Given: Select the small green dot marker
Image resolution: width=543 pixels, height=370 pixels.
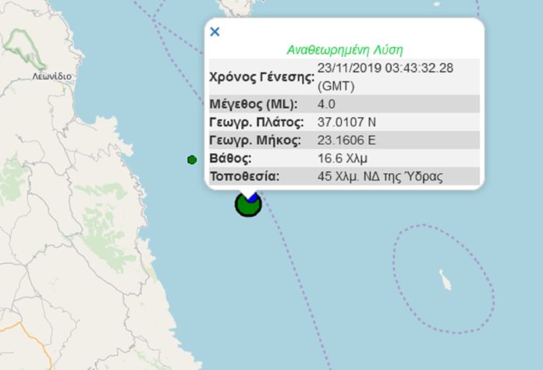Looking at the screenshot, I should [x=192, y=160].
